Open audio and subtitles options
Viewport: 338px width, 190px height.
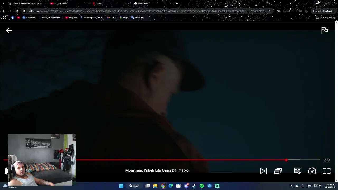(x=298, y=171)
